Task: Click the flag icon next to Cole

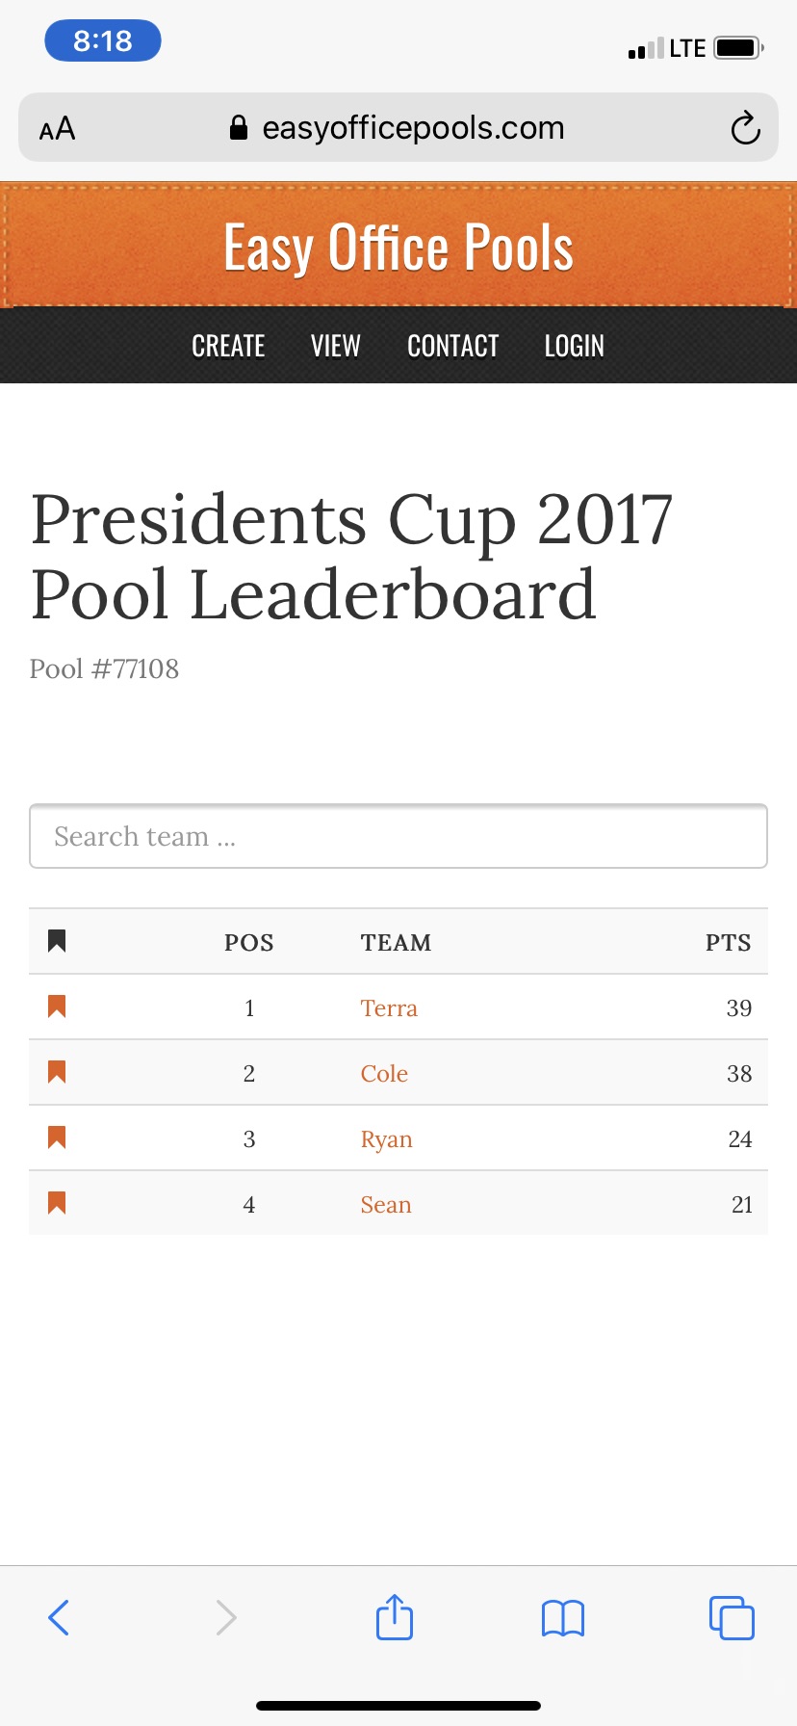Action: click(x=56, y=1072)
